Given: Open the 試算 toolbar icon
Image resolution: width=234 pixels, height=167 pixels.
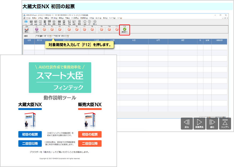Looking at the screenshot, I should (x=59, y=22).
